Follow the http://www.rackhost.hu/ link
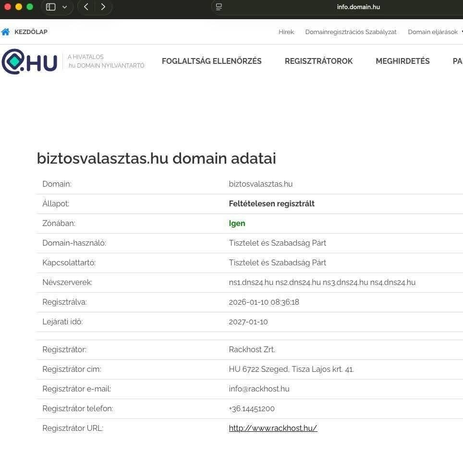 [273, 428]
